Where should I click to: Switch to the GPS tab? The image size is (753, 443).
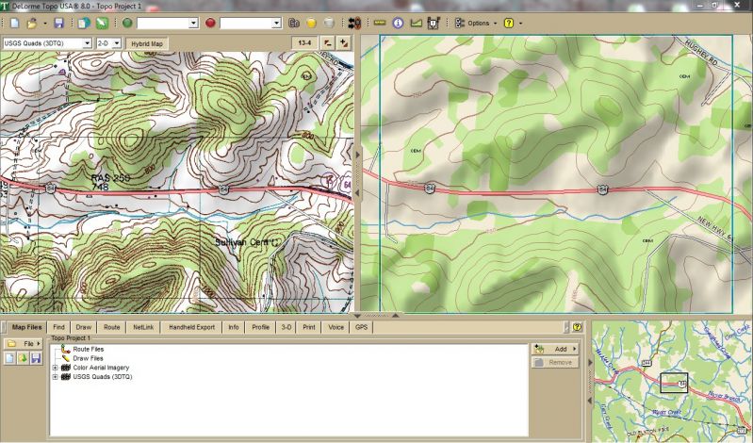[361, 327]
